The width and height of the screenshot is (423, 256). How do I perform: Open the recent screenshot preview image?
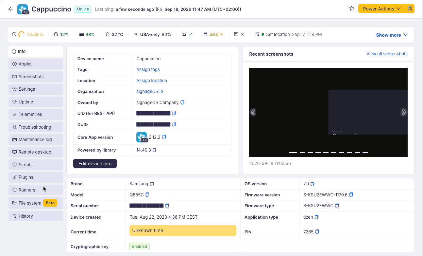[328, 112]
